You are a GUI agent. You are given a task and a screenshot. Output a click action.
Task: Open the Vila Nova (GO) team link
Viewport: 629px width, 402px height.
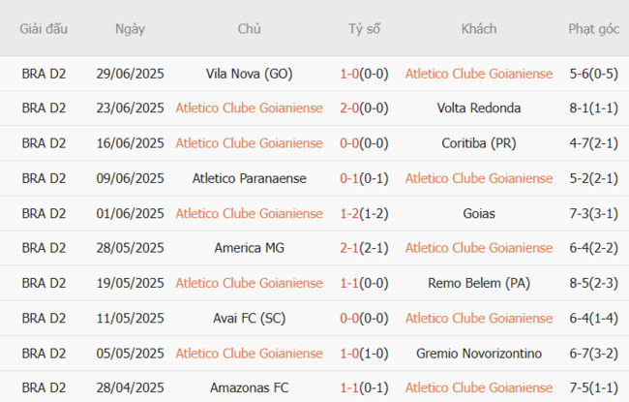tap(249, 74)
